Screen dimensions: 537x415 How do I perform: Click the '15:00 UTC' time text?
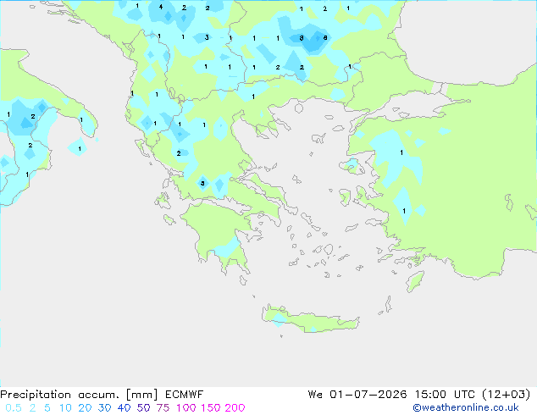445,395
